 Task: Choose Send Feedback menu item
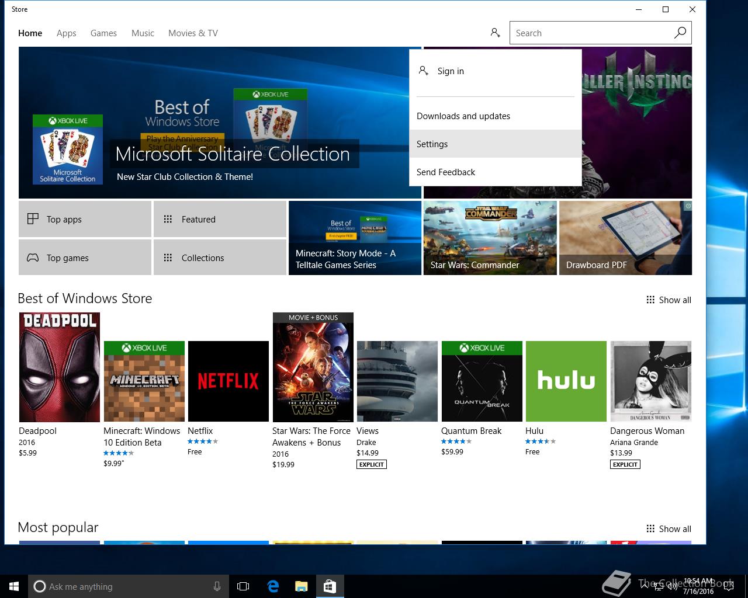point(496,172)
